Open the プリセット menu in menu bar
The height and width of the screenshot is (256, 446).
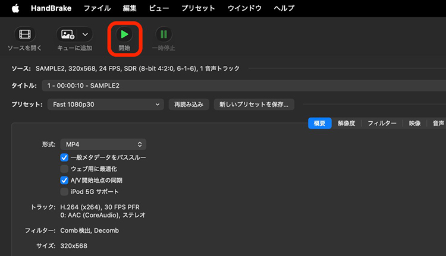pos(198,8)
